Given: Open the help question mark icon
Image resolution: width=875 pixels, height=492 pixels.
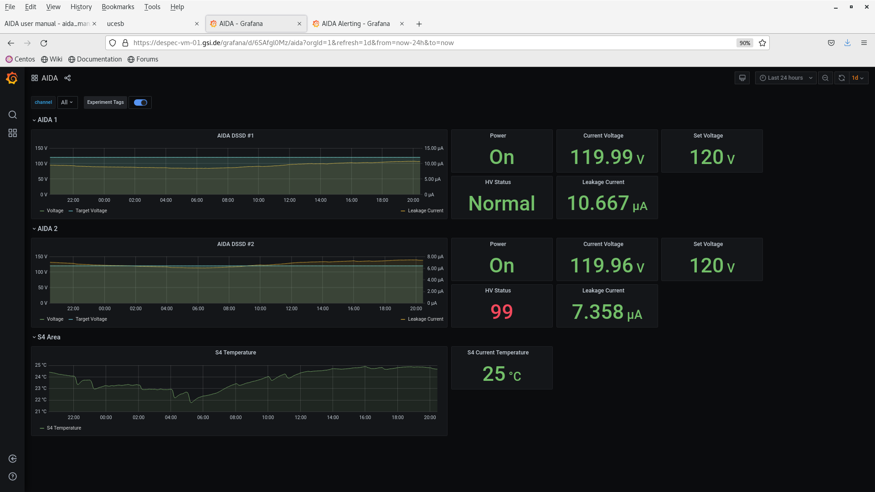Looking at the screenshot, I should coord(13,477).
